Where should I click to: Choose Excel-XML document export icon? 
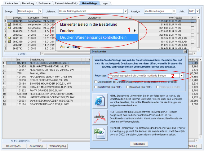[100, 133]
